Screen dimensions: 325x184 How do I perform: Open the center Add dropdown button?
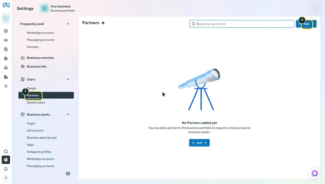(x=199, y=143)
